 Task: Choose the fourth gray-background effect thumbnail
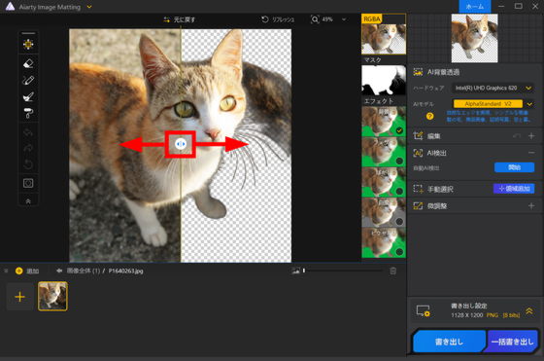coord(384,212)
